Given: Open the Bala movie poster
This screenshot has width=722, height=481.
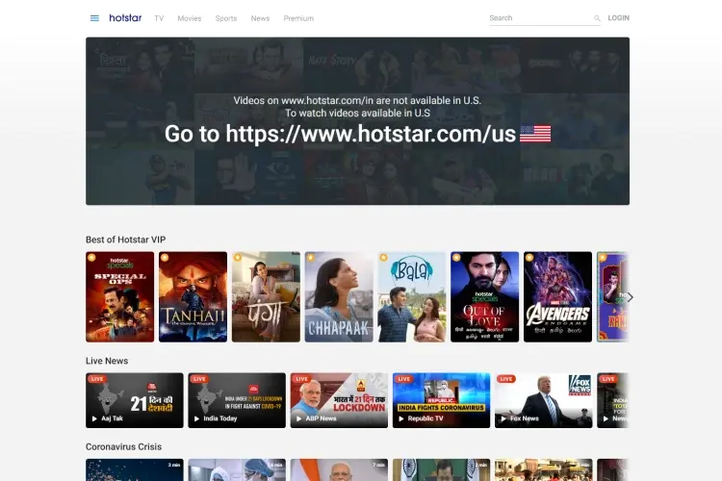Looking at the screenshot, I should (412, 297).
